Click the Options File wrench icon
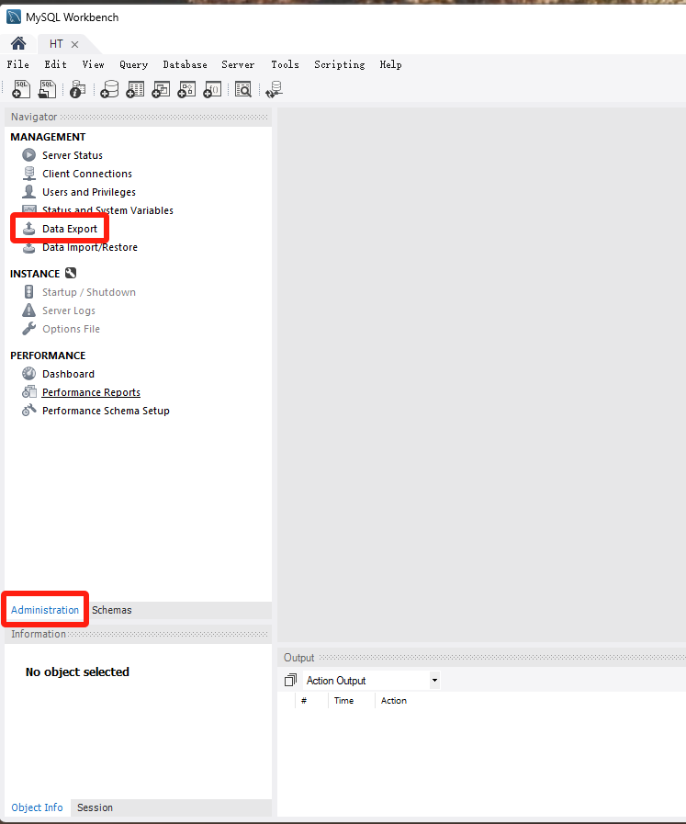 [28, 329]
